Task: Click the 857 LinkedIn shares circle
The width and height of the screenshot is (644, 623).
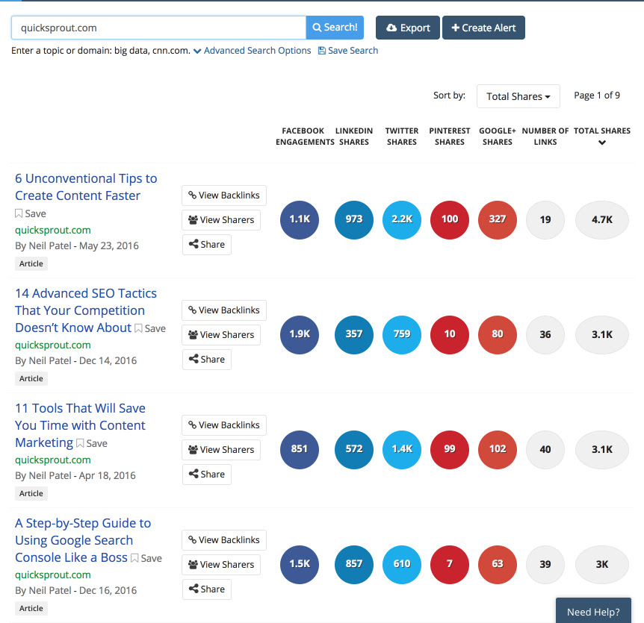Action: [354, 564]
